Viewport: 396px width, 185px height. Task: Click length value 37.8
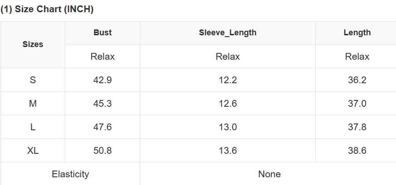[357, 127]
